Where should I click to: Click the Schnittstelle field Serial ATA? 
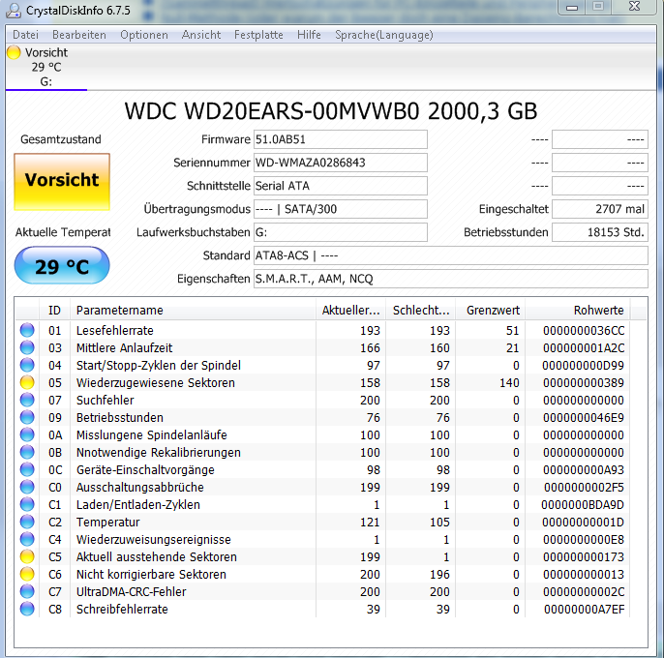pos(341,186)
